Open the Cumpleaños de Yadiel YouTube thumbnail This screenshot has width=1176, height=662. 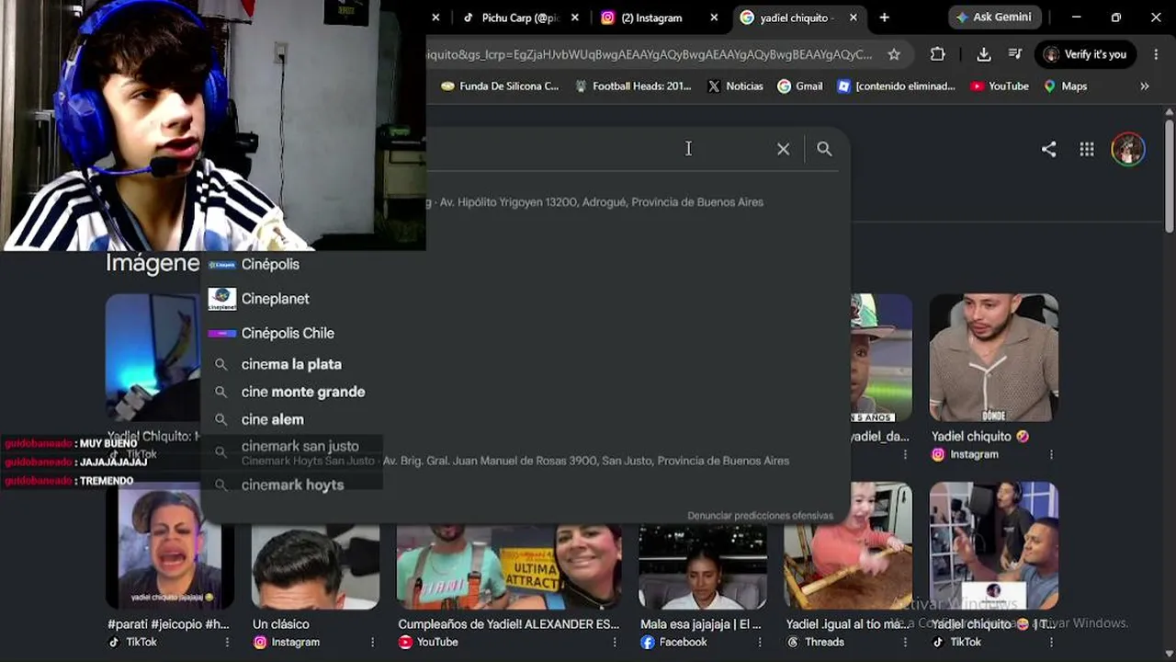coord(509,567)
